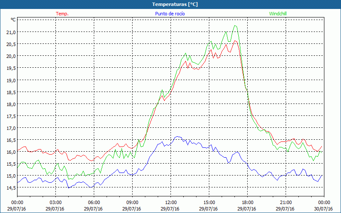Viewport: 341px width, 213px height.
Task: Click the '19,0' y-axis value
Action: (12, 80)
